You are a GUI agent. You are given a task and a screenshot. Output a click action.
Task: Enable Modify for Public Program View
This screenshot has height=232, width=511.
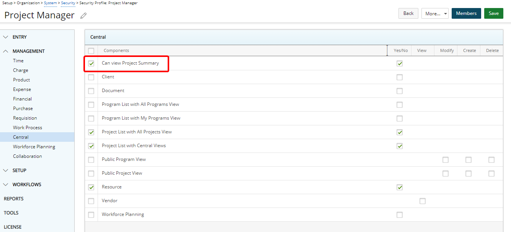[x=446, y=160]
